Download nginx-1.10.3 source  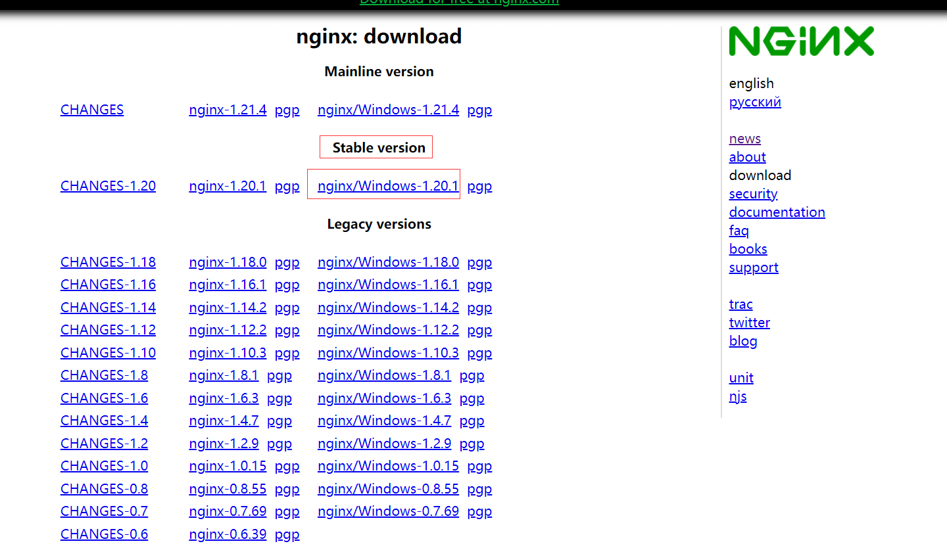[228, 353]
